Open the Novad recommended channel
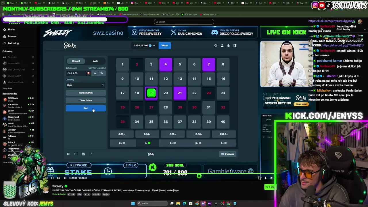Image resolution: width=368 pixels, height=207 pixels. point(18,124)
